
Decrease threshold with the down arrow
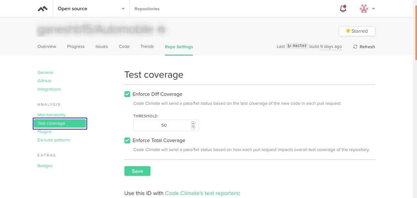tap(193, 127)
